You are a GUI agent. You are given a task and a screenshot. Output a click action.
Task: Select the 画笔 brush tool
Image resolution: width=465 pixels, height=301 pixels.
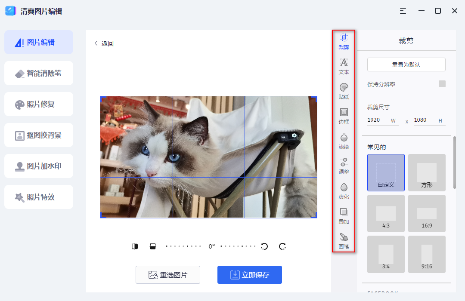click(344, 241)
